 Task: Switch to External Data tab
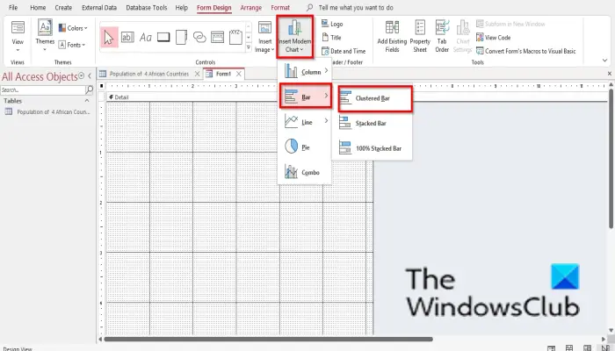pyautogui.click(x=99, y=7)
